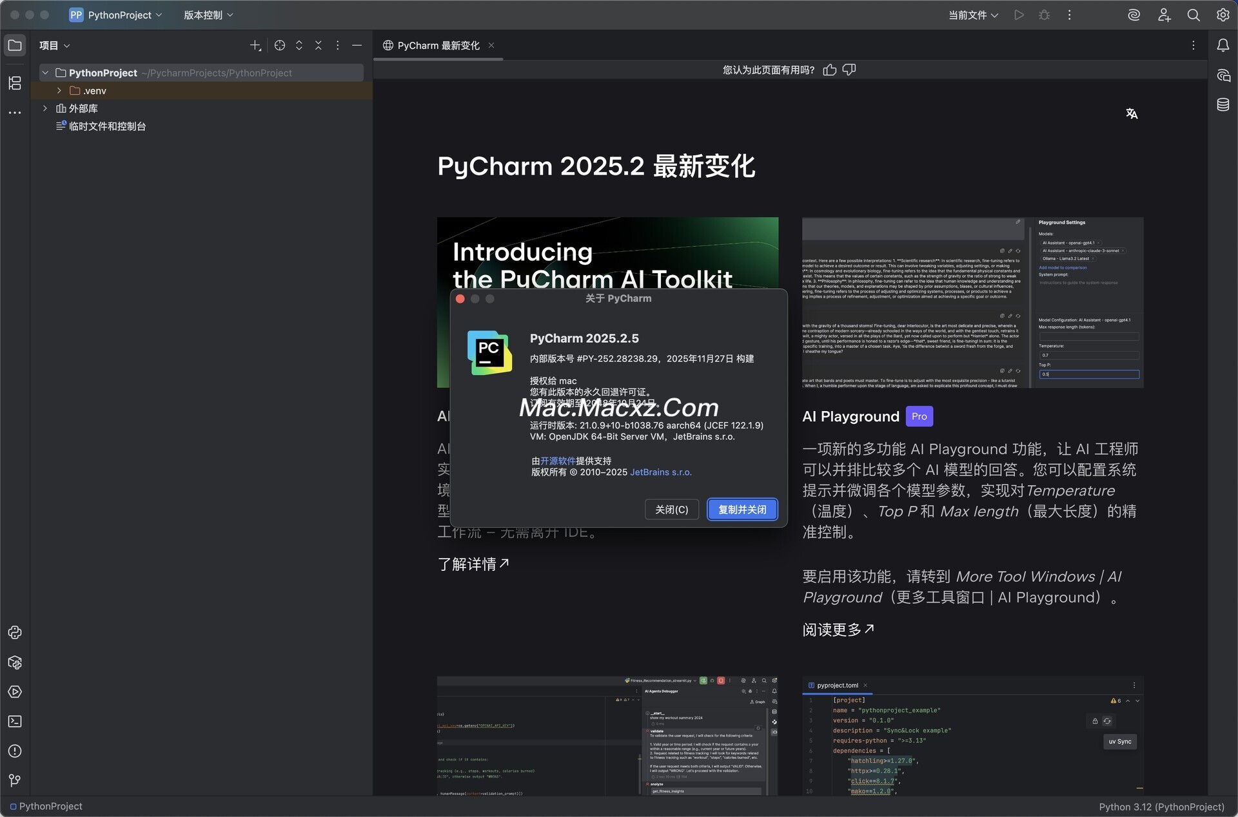Click the translate page icon
Screen dimensions: 1238x817
point(1132,114)
